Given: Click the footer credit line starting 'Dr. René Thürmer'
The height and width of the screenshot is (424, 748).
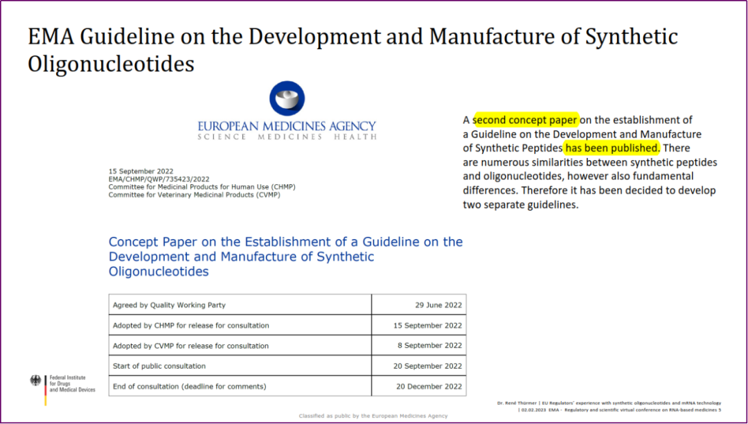Looking at the screenshot, I should [x=609, y=403].
